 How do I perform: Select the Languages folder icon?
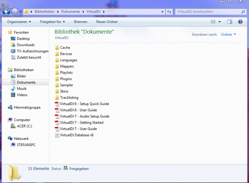click(57, 60)
